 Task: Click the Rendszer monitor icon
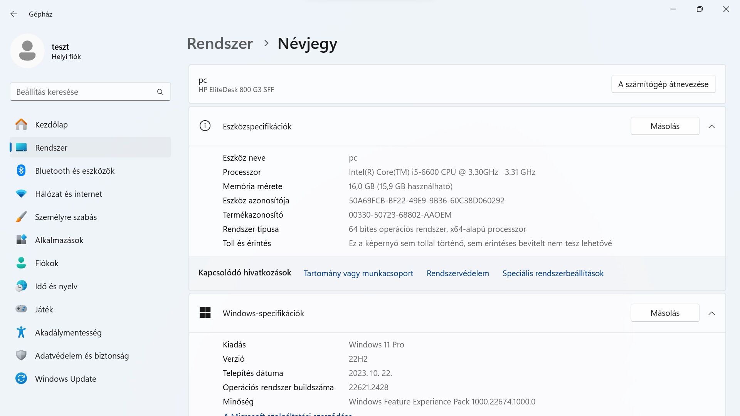pyautogui.click(x=21, y=148)
